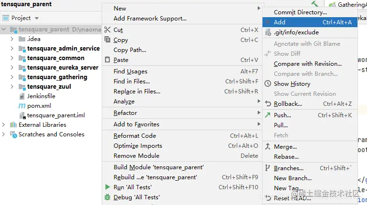Select tensquare_common module name in tree
The image size is (367, 205).
(x=56, y=58)
